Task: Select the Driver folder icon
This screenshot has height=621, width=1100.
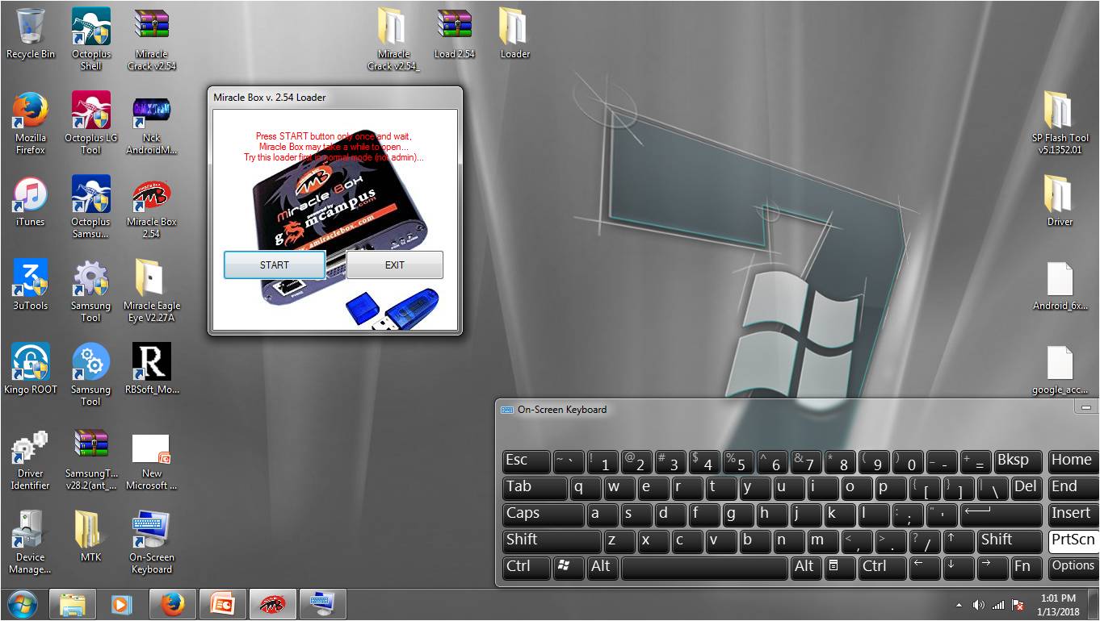Action: tap(1060, 202)
